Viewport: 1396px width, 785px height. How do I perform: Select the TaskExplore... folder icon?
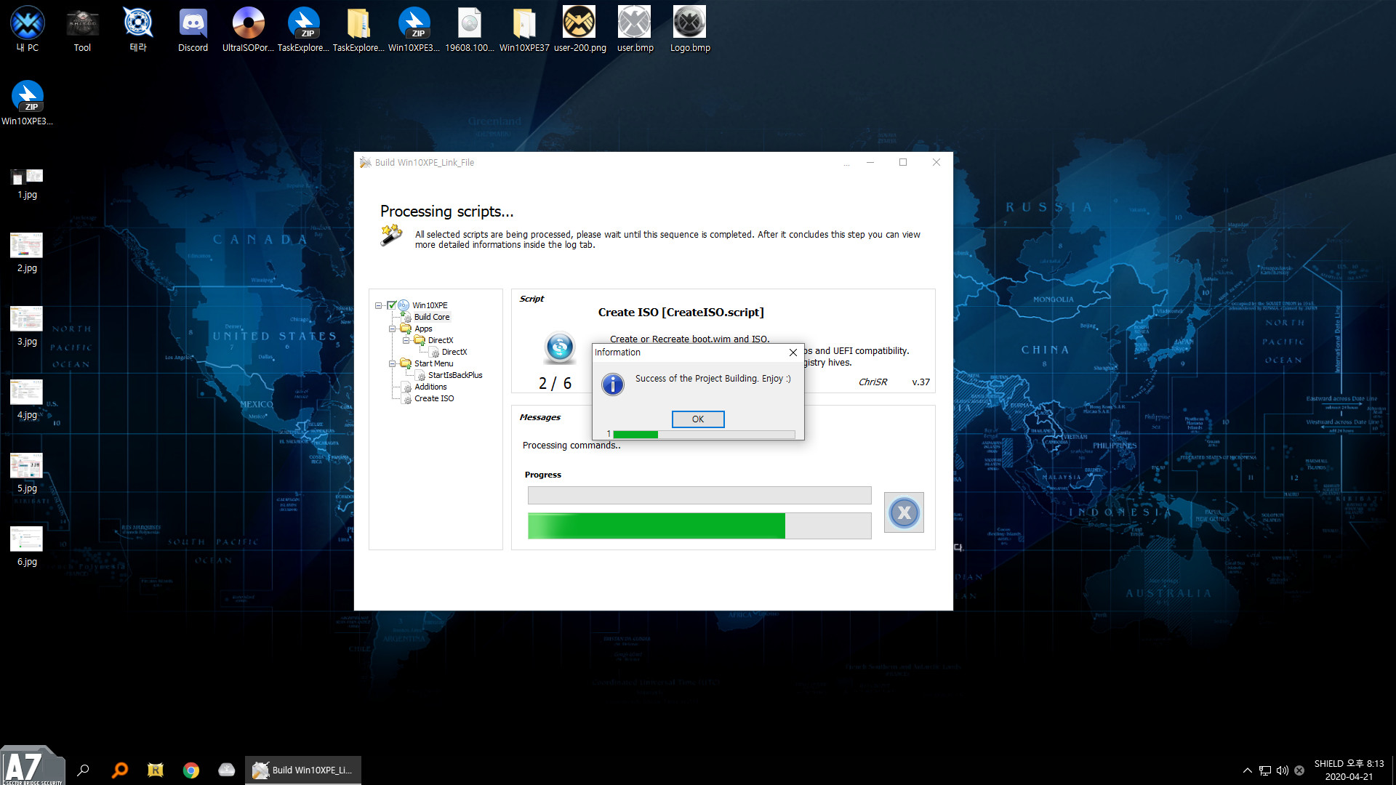pos(358,29)
